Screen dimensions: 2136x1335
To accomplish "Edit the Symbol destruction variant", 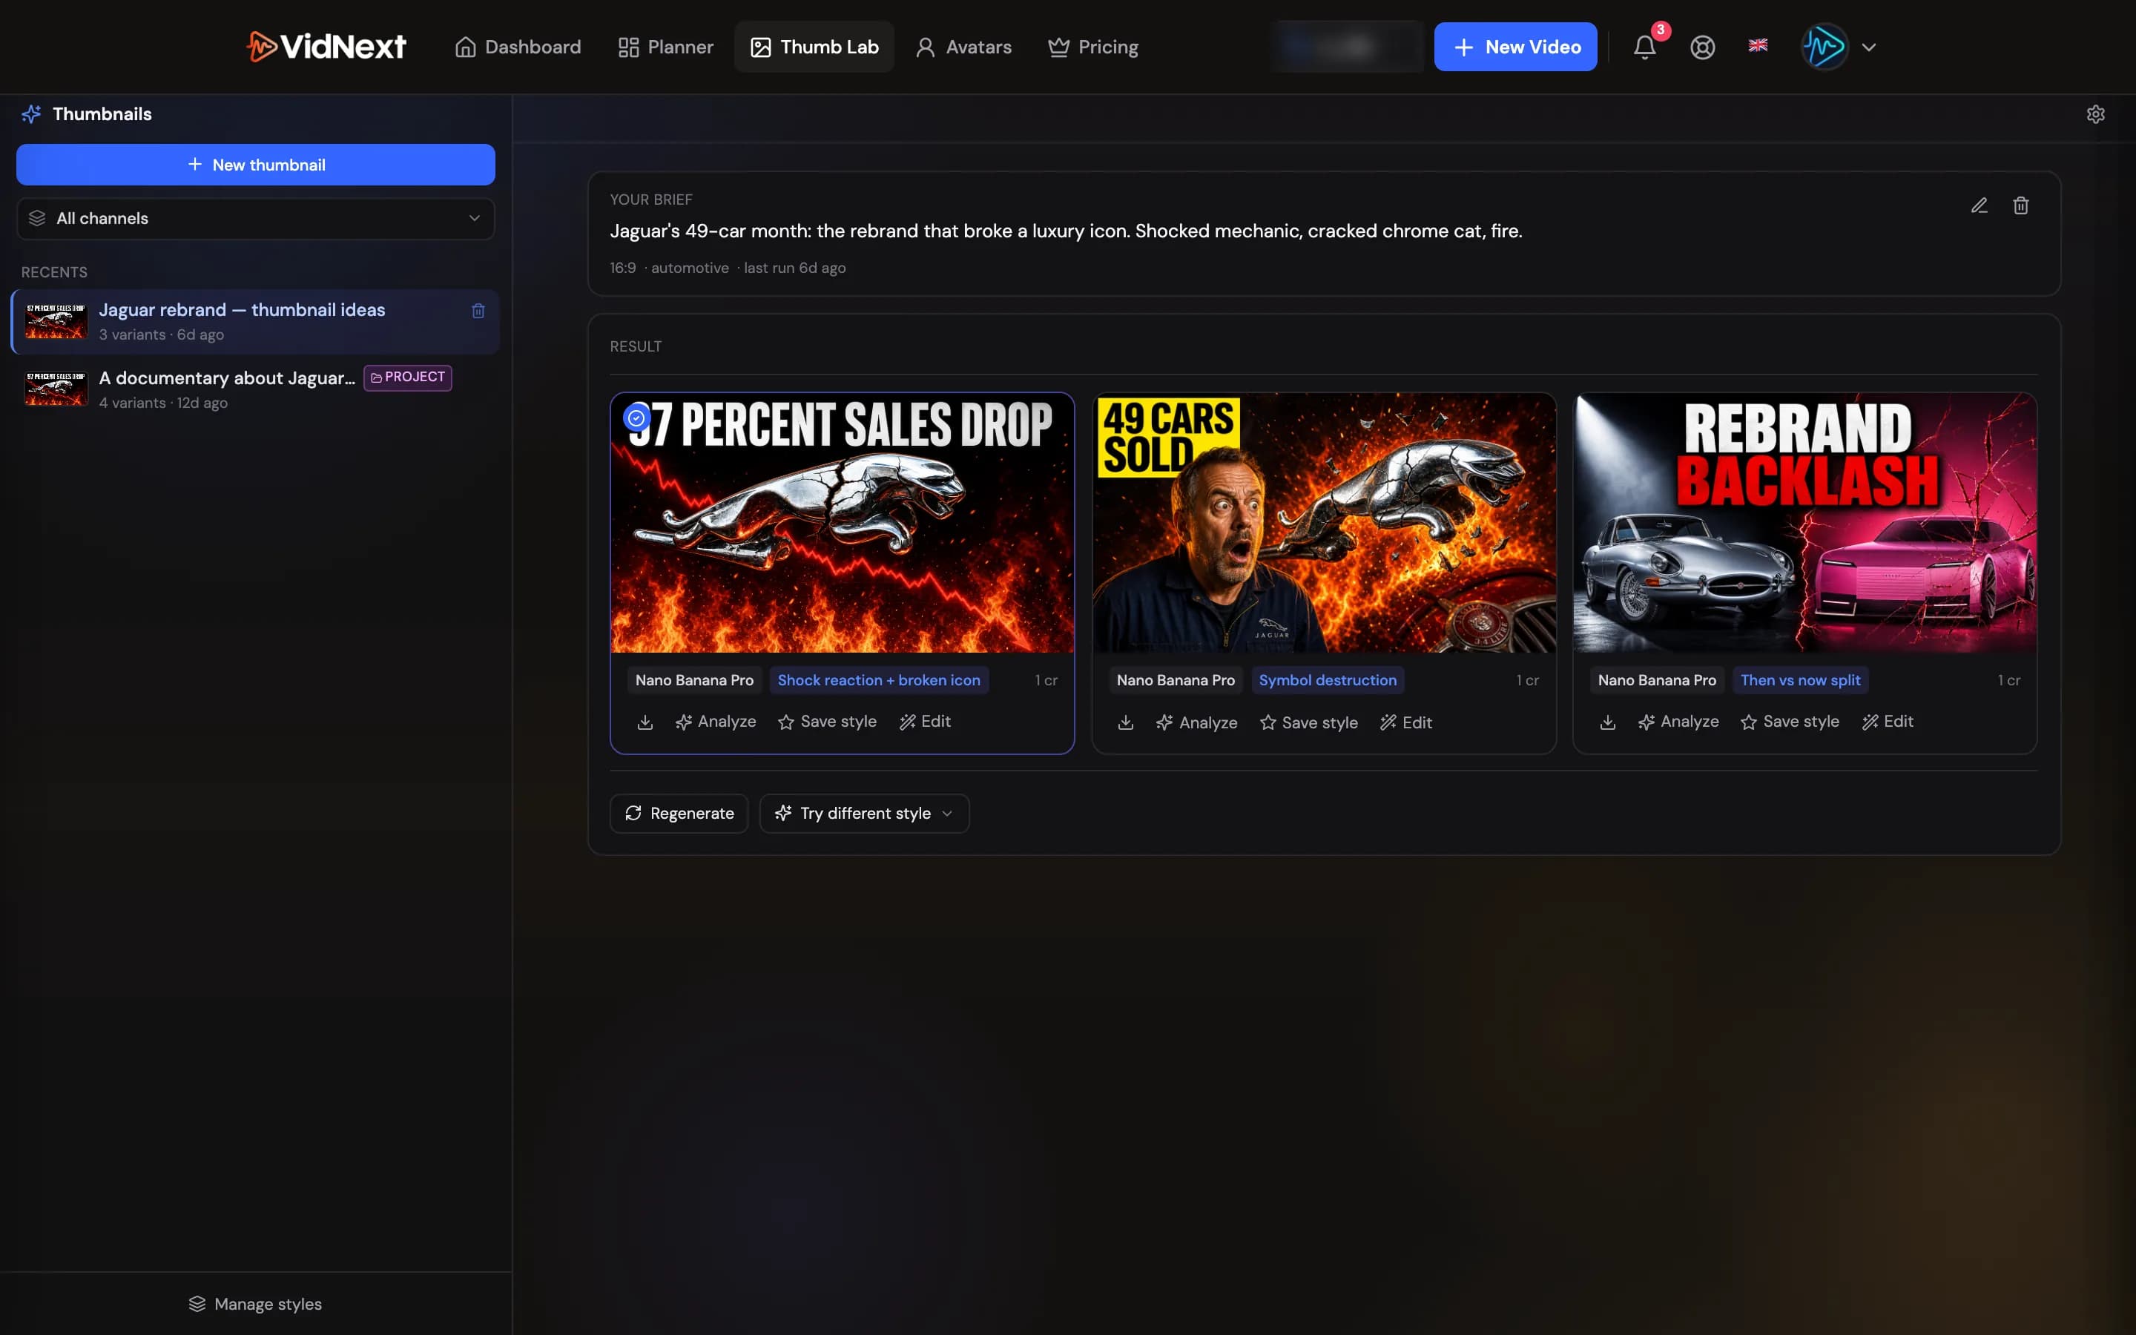I will point(1406,722).
